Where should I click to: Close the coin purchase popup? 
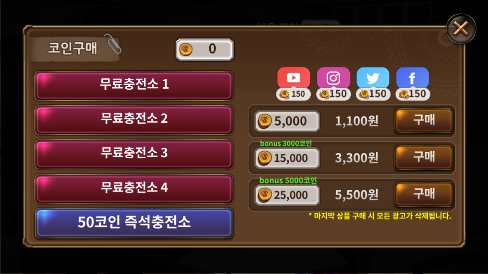tap(461, 28)
